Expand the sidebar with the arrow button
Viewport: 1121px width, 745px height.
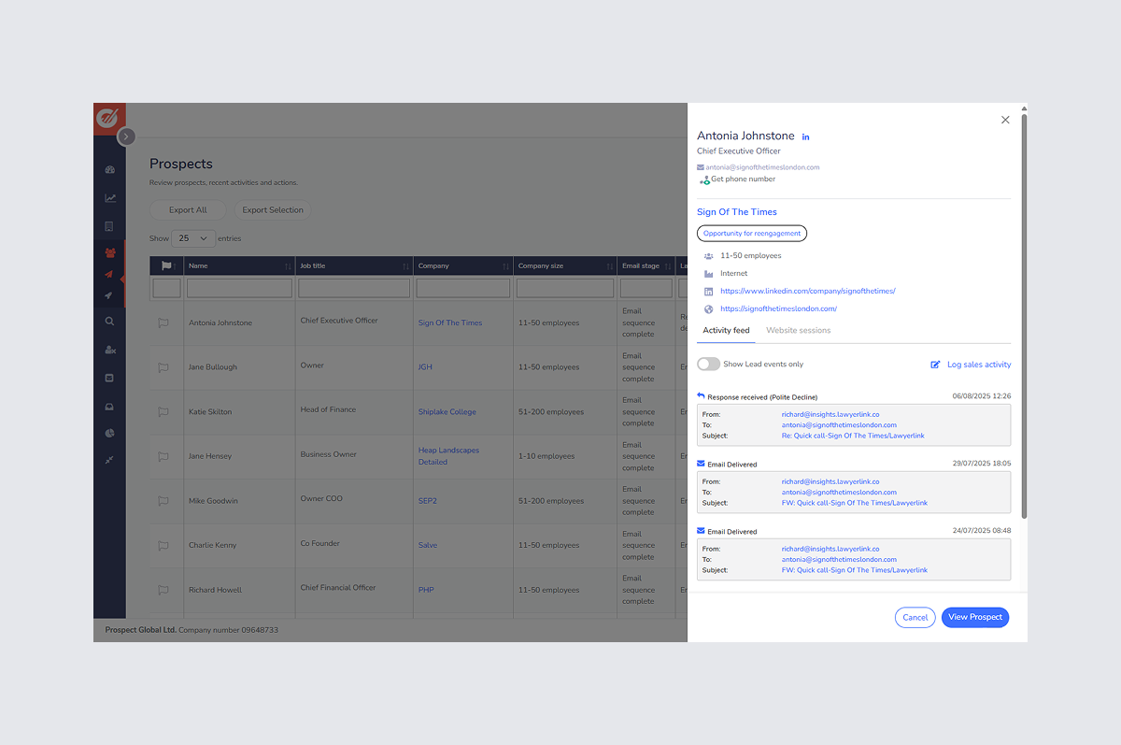pyautogui.click(x=127, y=136)
